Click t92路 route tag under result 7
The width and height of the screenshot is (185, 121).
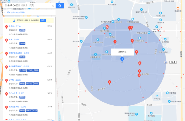35,111
